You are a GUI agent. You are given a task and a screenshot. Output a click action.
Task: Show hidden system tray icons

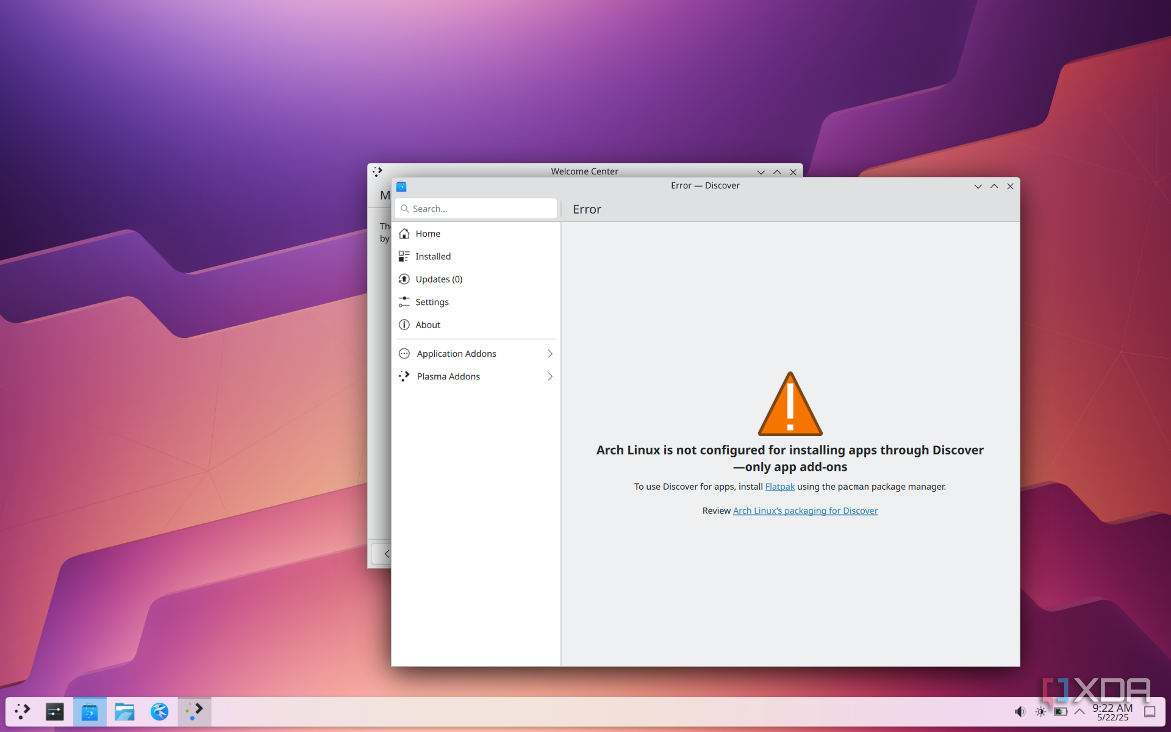pyautogui.click(x=1080, y=712)
